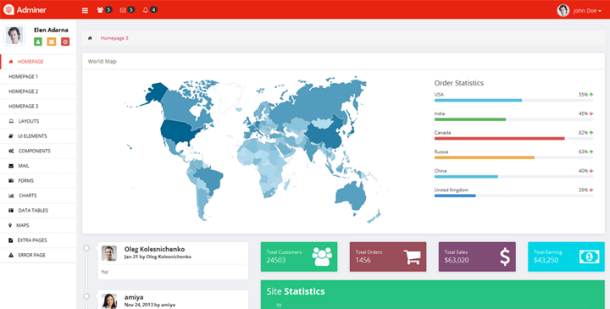
Task: Click the Components cogs icon
Action: click(11, 151)
